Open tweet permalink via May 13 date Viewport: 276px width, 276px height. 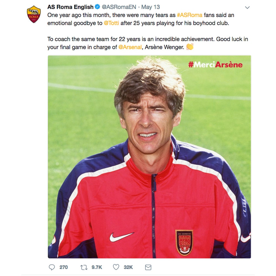click(x=150, y=7)
